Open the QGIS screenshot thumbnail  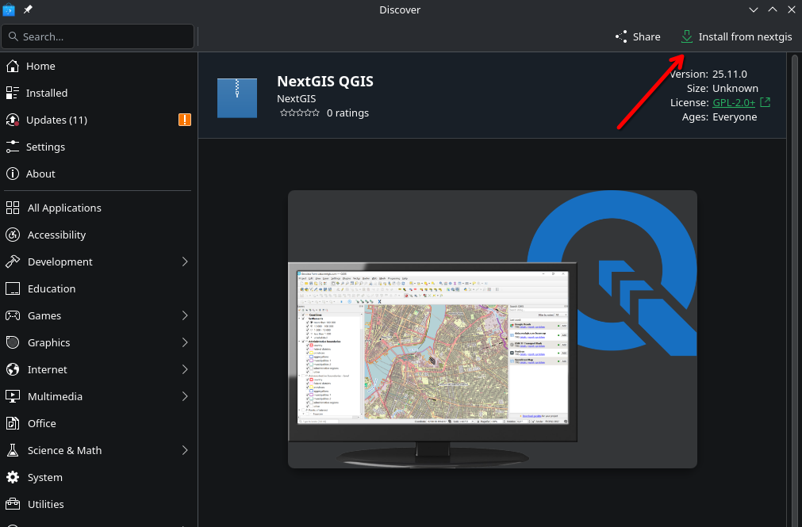492,329
